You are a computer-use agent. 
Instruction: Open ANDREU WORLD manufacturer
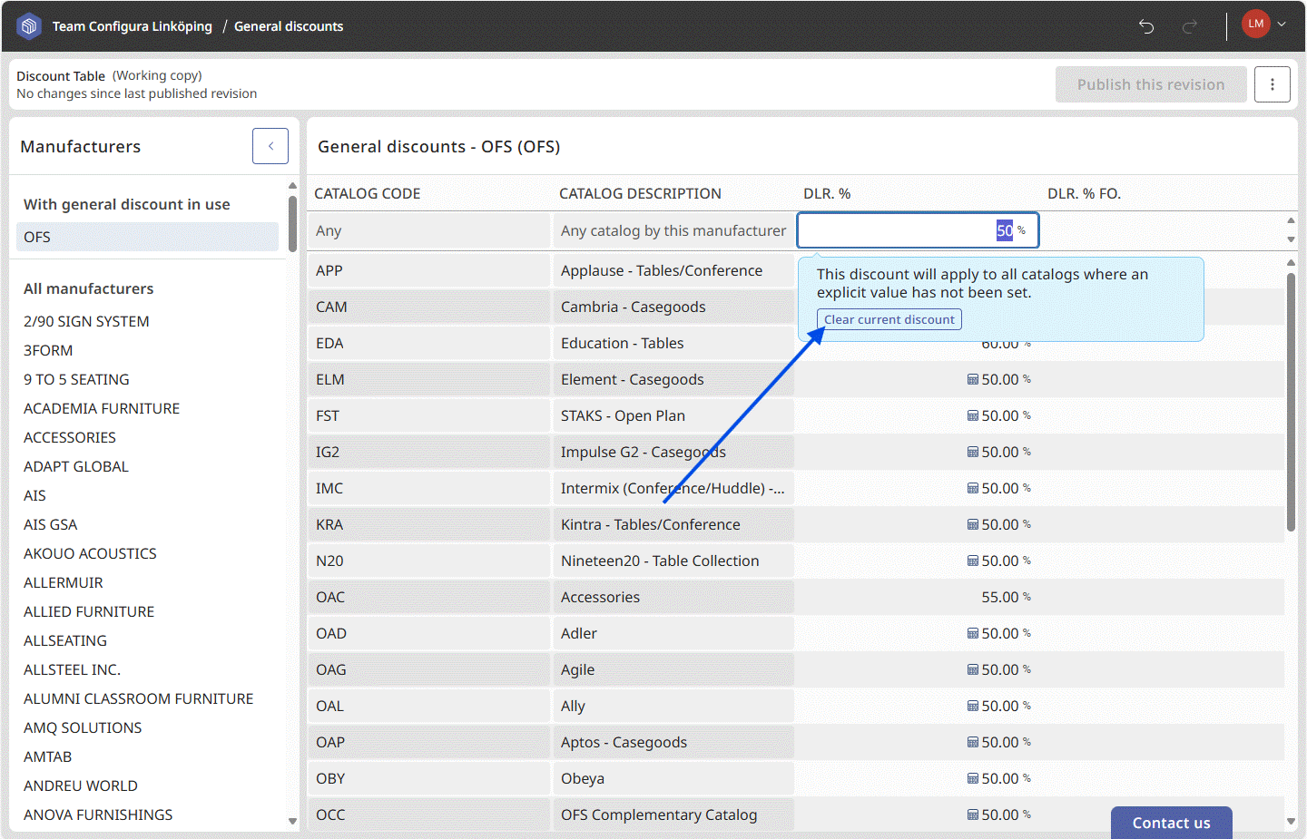pos(81,785)
